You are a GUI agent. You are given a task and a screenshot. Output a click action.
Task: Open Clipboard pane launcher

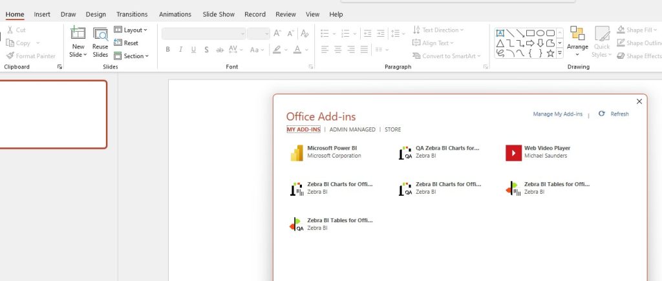59,67
